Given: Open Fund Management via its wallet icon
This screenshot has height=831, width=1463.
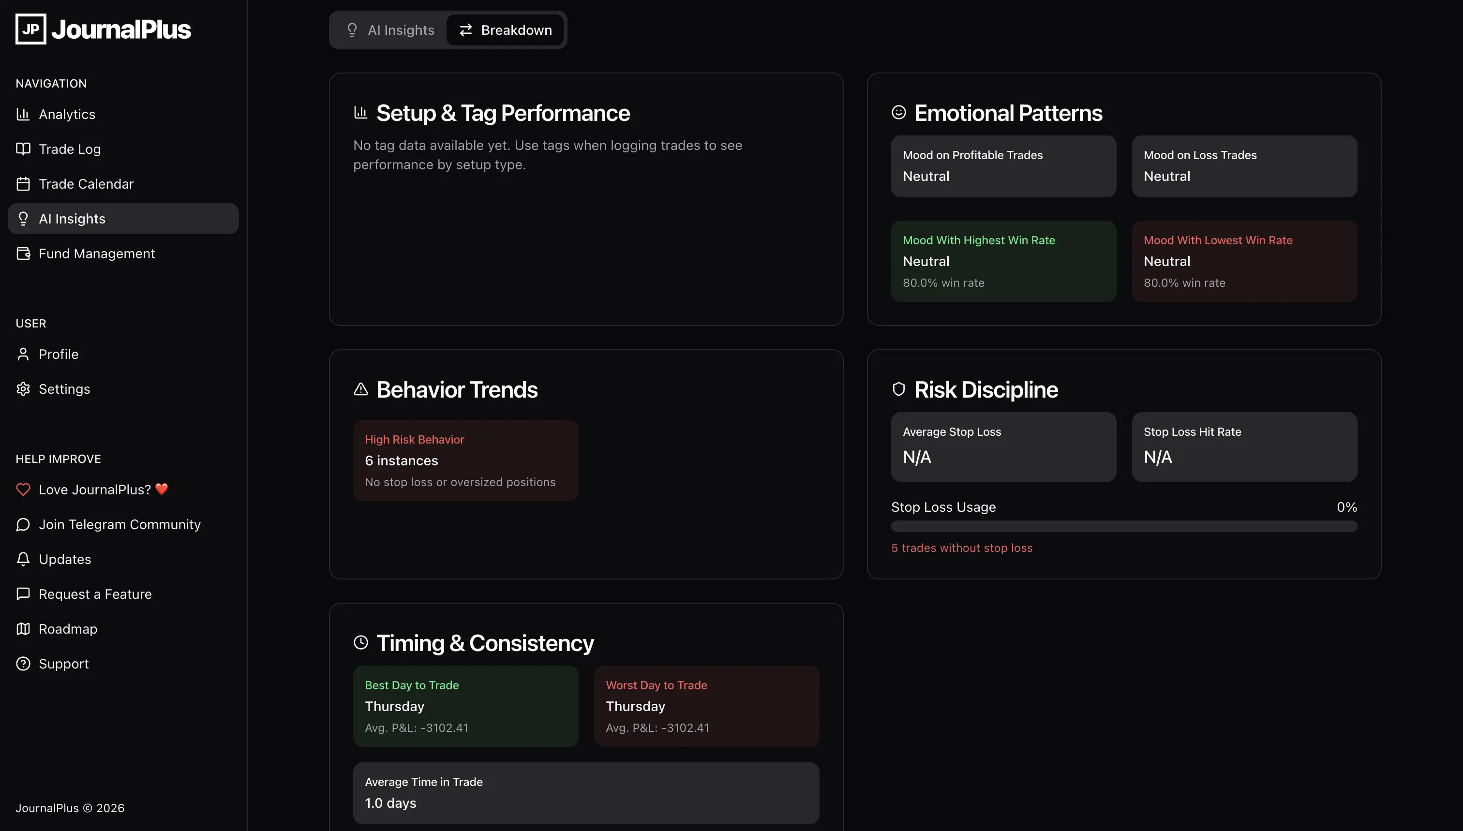Looking at the screenshot, I should point(23,253).
